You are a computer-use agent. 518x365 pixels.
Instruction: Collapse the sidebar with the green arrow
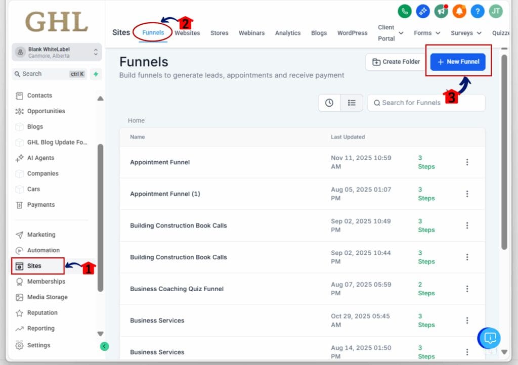point(105,347)
